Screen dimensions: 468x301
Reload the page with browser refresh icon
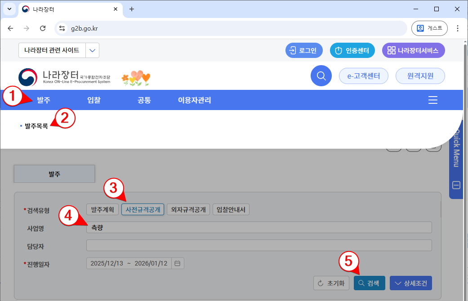pyautogui.click(x=43, y=28)
